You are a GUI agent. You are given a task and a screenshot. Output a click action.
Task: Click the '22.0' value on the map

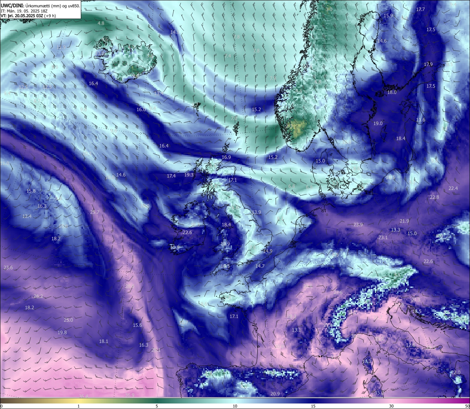(x=456, y=373)
